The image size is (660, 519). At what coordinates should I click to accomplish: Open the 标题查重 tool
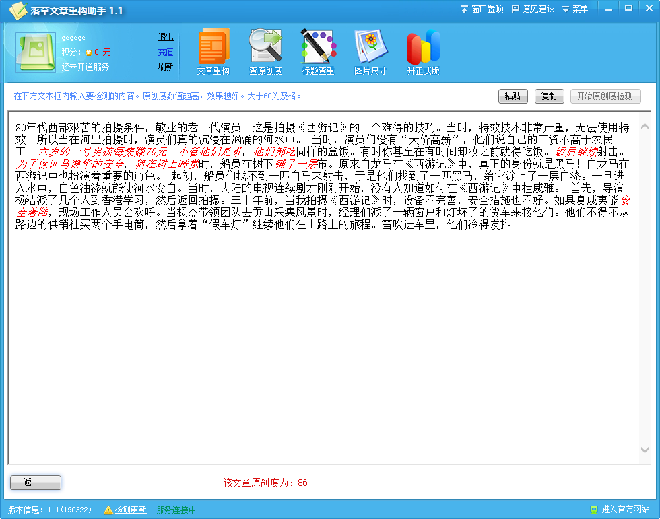point(318,52)
